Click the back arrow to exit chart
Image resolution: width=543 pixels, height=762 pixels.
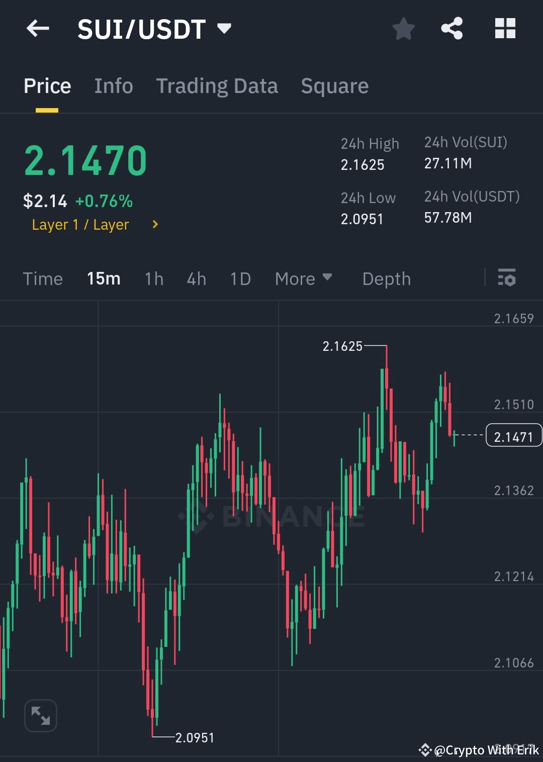38,29
